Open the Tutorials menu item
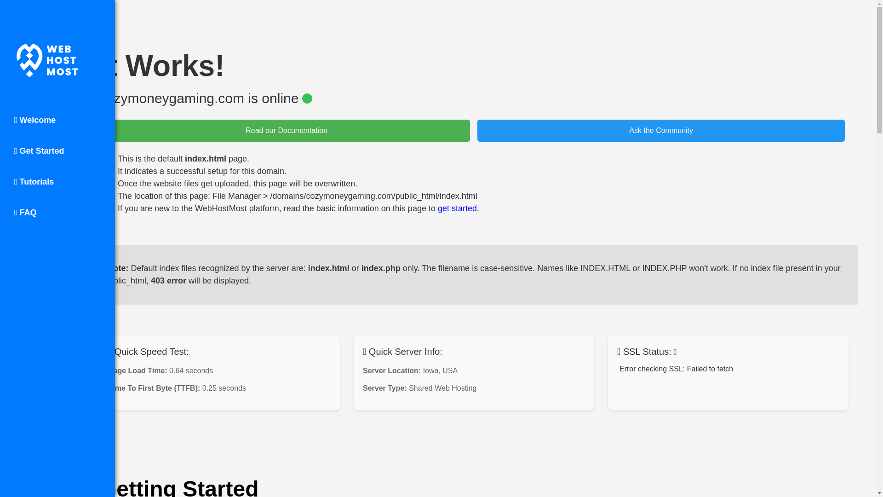This screenshot has height=497, width=883. coord(34,182)
